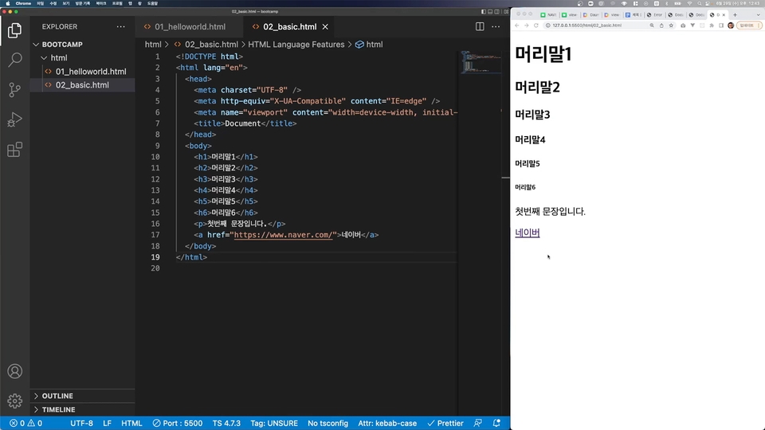
Task: Select 02_basic.html in the file tree
Action: coord(82,85)
